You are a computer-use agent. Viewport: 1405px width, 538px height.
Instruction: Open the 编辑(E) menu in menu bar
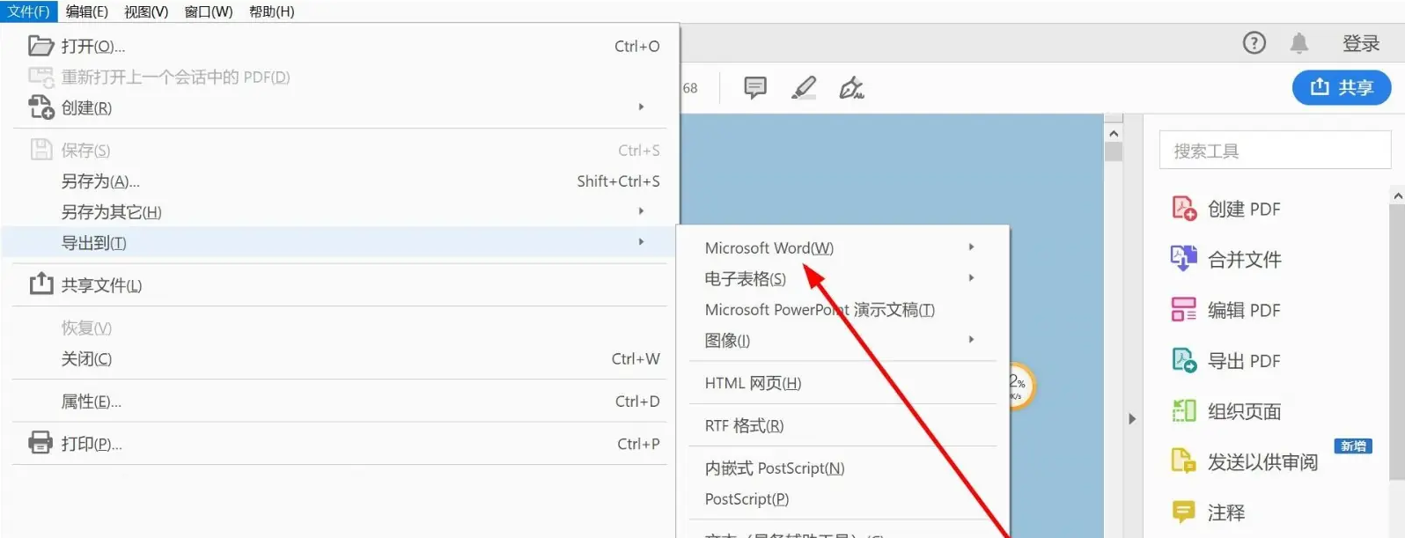click(x=86, y=11)
